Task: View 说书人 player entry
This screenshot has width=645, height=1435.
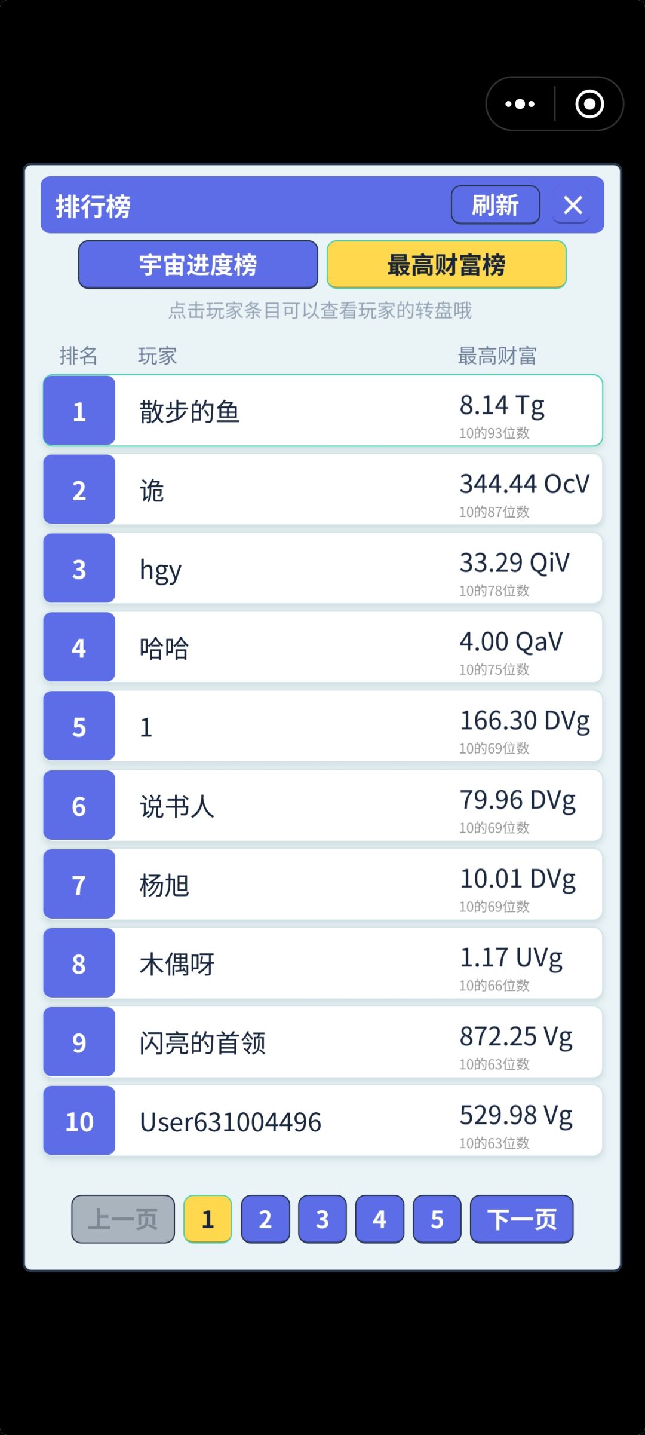Action: click(322, 805)
